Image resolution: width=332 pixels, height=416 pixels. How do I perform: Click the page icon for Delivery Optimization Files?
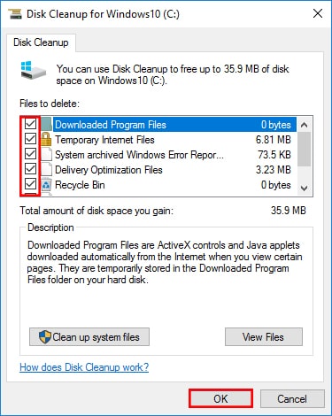point(46,170)
